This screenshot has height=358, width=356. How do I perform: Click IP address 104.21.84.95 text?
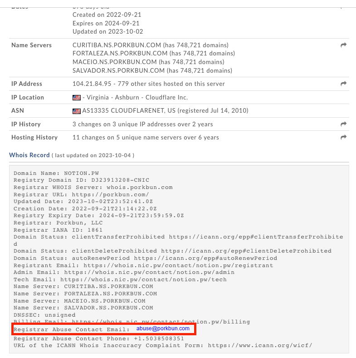coord(92,84)
